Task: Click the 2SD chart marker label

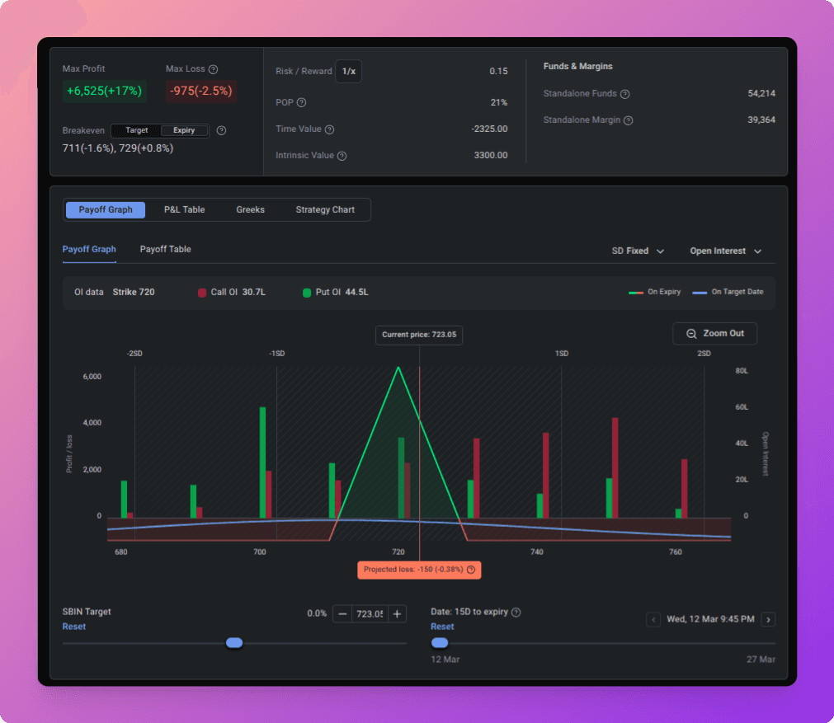Action: 704,354
